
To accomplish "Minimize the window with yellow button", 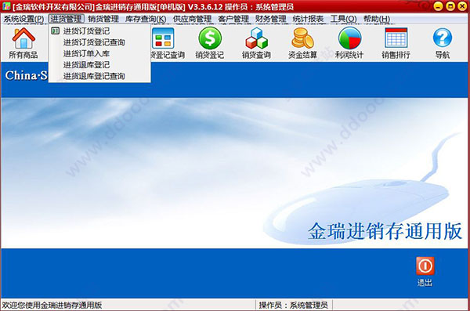I will pyautogui.click(x=438, y=6).
